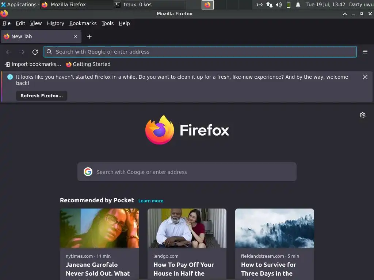Viewport: 374px width, 280px height.
Task: Click the panel clock showing Tue 19 Jul
Action: (x=325, y=4)
